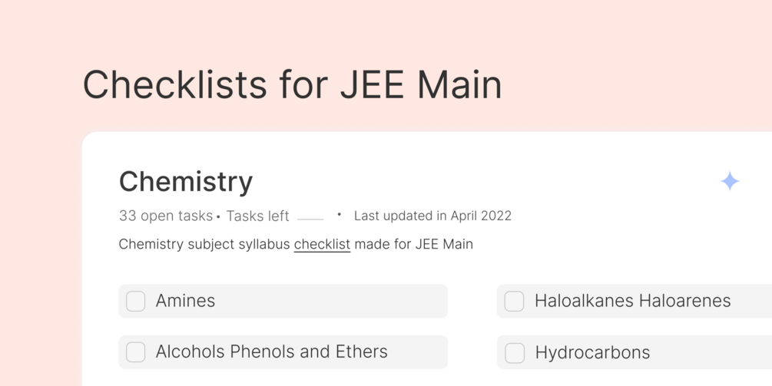The height and width of the screenshot is (386, 772).
Task: Select the Hydrocarbons task text
Action: (592, 353)
